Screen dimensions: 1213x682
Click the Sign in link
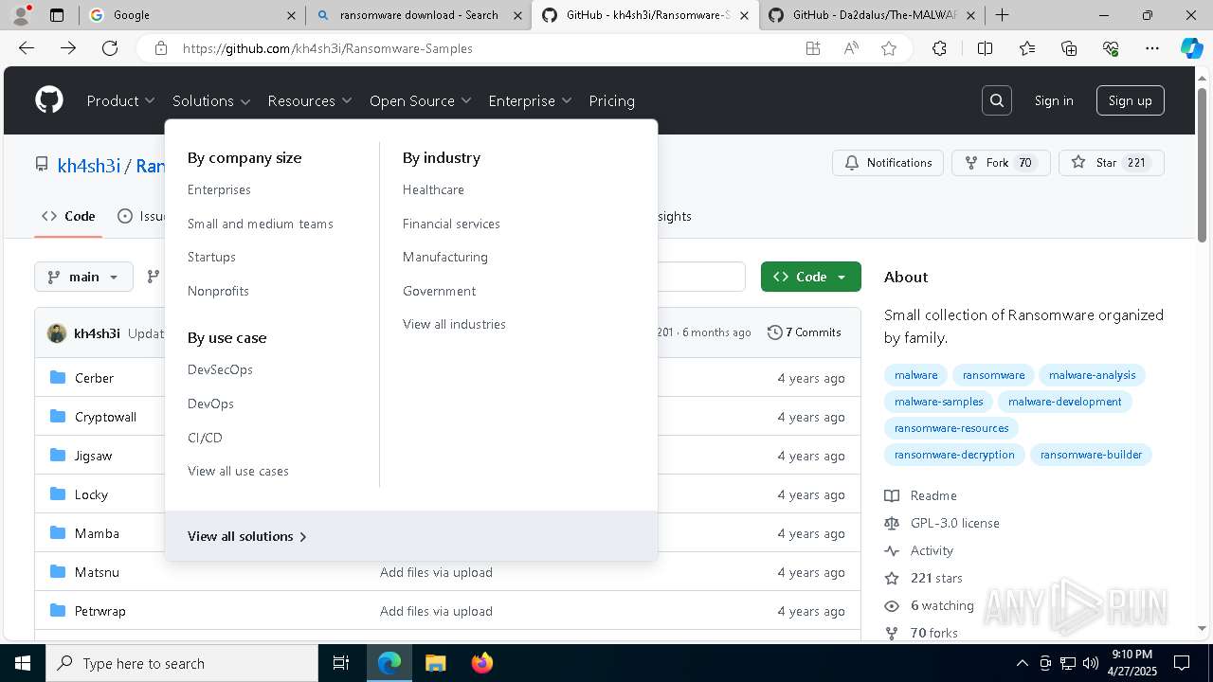1054,100
